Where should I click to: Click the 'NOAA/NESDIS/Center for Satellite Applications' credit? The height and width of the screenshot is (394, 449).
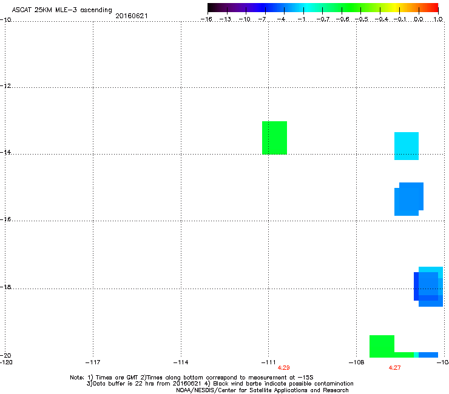click(242, 390)
